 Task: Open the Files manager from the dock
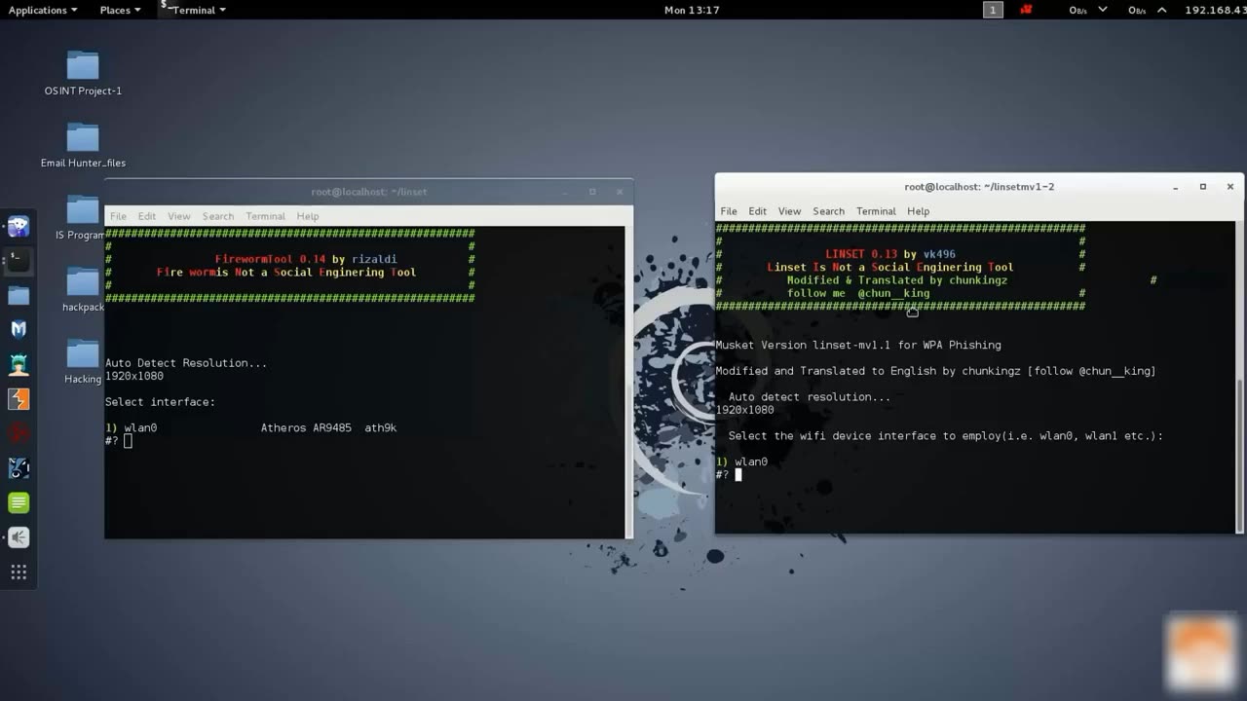pyautogui.click(x=19, y=295)
